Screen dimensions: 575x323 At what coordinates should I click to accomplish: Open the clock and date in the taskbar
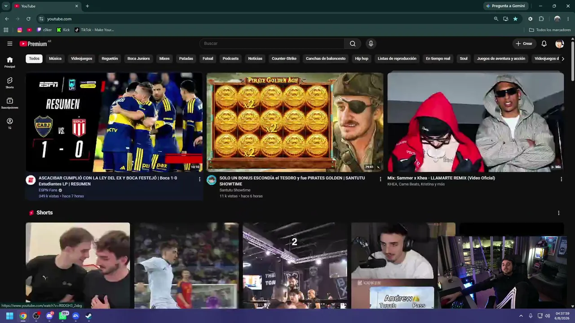click(x=562, y=316)
